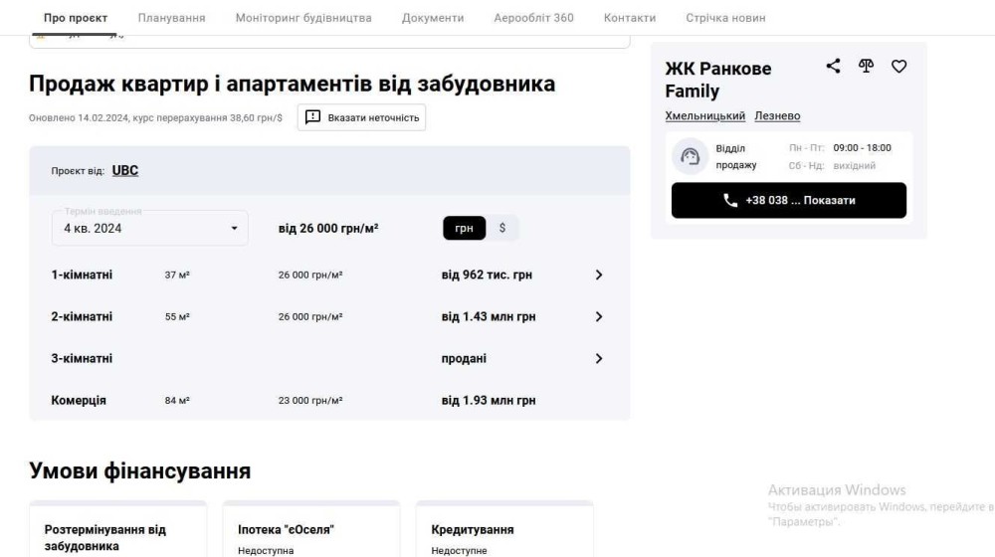This screenshot has height=557, width=995.
Task: Switch prices to грн currency
Action: [465, 228]
